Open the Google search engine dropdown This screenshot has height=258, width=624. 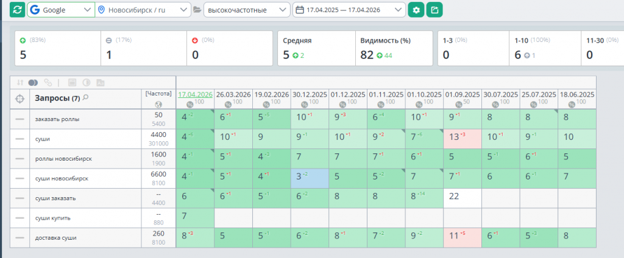(61, 10)
